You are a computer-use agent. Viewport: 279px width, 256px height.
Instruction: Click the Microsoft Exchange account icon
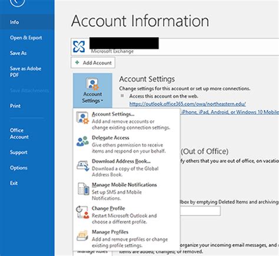coord(79,46)
